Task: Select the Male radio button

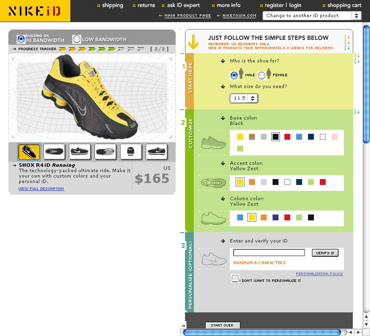Action: (x=234, y=75)
